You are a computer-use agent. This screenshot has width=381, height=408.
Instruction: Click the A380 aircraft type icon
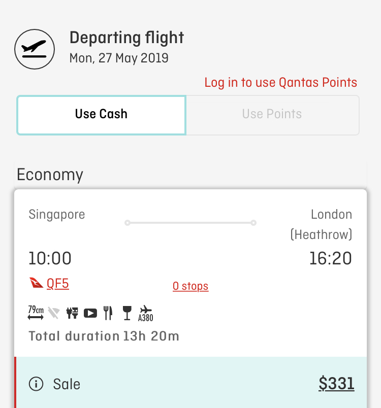[146, 314]
